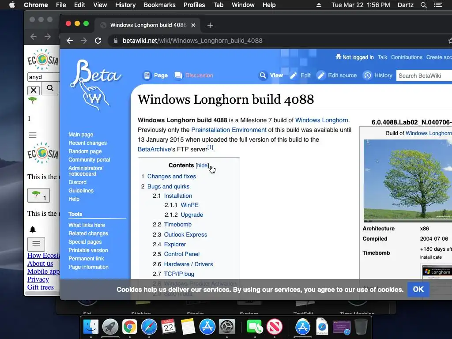Screen dimensions: 452x339
Task: Clear Ecosia search with X button
Action: tap(34, 90)
